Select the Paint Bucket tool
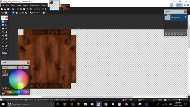The image size is (190, 107). (x=3, y=36)
